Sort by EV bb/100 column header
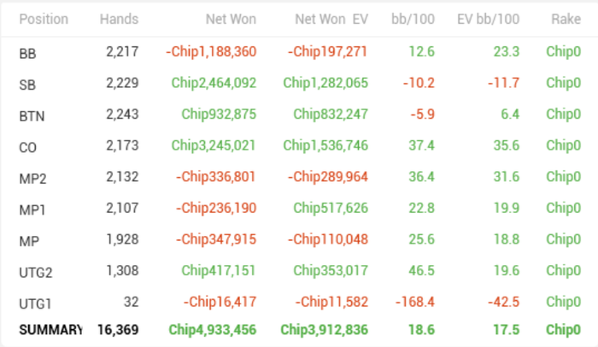This screenshot has width=598, height=347. point(489,19)
